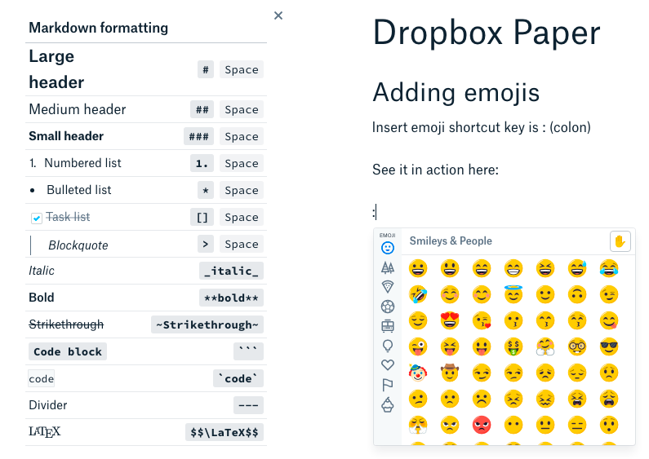Click the '~Strikethrough~' syntax badge
Viewport: 649px width, 459px height.
[x=207, y=324]
